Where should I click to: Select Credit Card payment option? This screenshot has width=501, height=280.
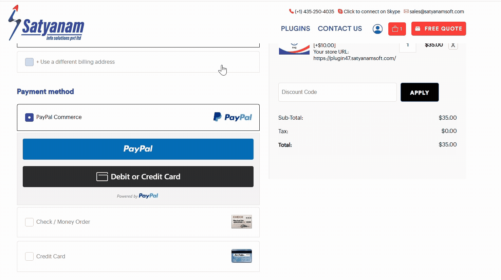click(x=30, y=256)
